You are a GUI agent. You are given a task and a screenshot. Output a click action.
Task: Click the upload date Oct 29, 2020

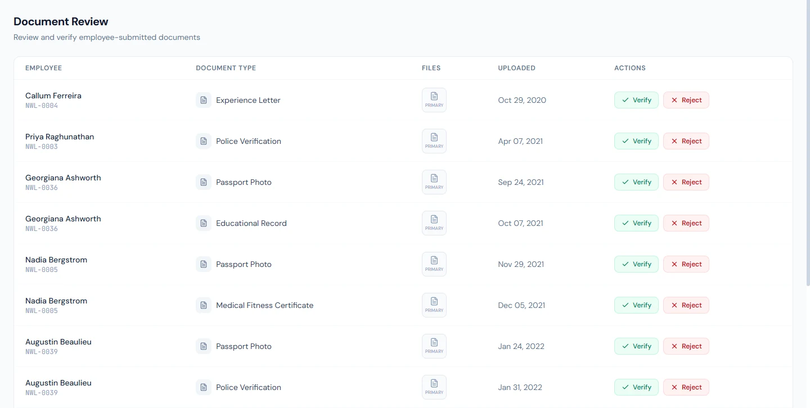coord(522,100)
